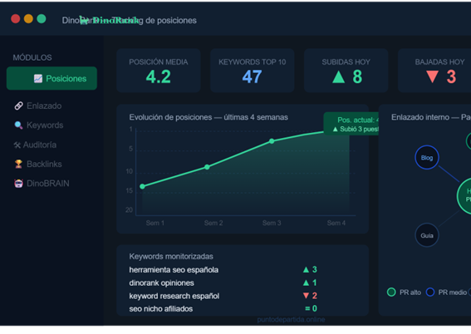Select the Keywords Top 10 card
This screenshot has width=471, height=334.
tap(253, 71)
